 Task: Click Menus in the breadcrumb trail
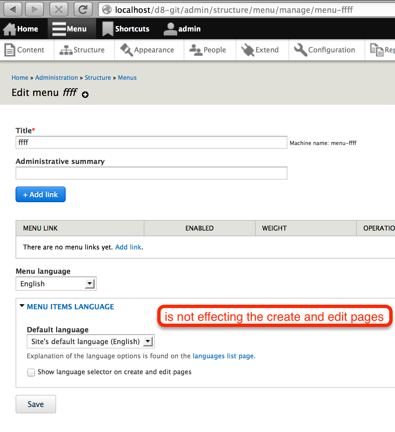coord(127,77)
